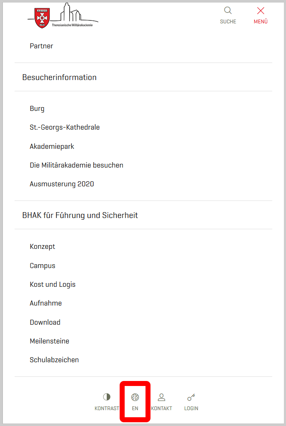Open the Burg page link
286x426 pixels.
37,109
